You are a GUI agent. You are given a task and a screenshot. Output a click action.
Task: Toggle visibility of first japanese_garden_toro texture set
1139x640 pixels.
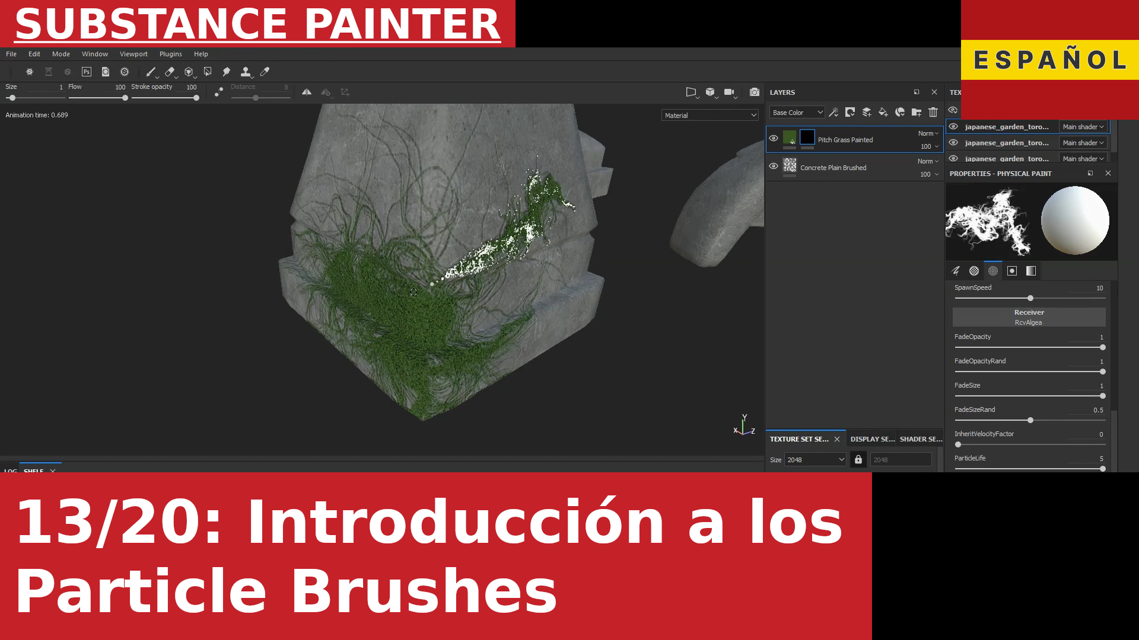coord(953,126)
